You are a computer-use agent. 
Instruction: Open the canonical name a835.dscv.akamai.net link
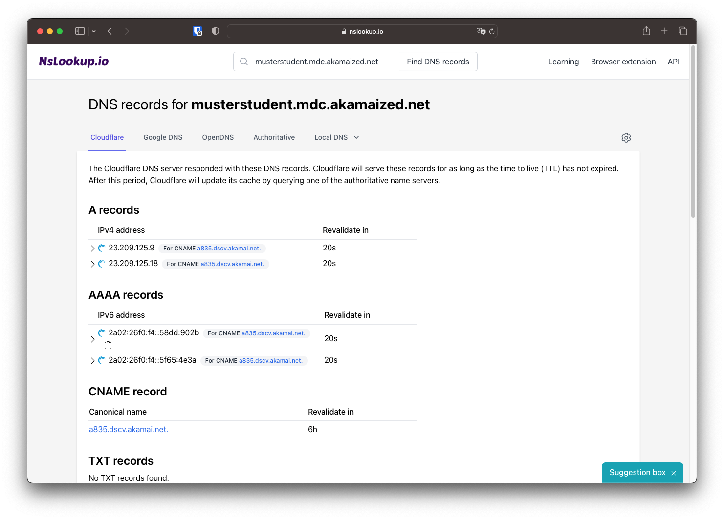click(x=129, y=429)
